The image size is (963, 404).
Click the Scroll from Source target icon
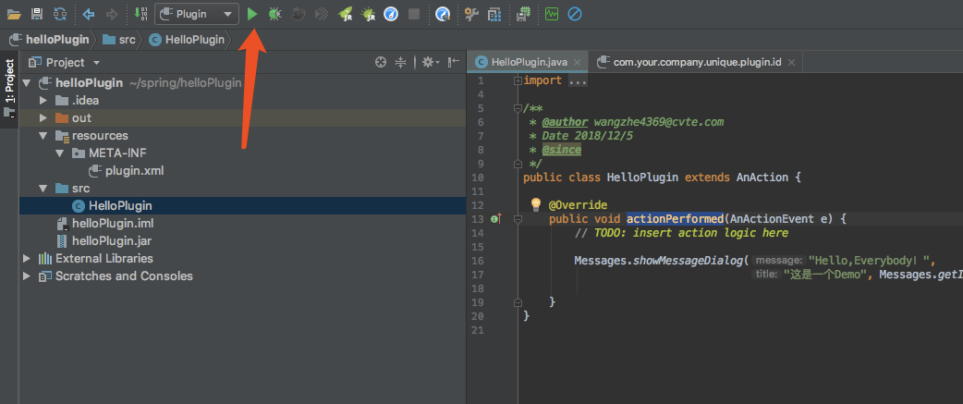click(x=381, y=62)
